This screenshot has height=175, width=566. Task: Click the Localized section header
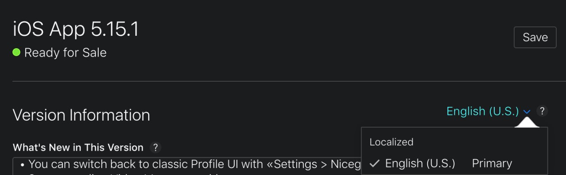click(391, 142)
